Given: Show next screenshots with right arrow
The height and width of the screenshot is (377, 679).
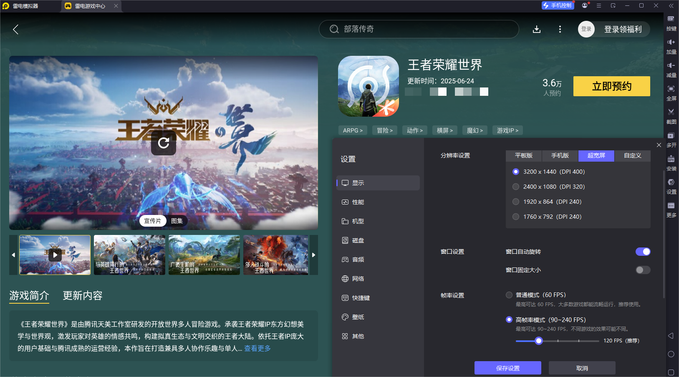Looking at the screenshot, I should (x=314, y=255).
